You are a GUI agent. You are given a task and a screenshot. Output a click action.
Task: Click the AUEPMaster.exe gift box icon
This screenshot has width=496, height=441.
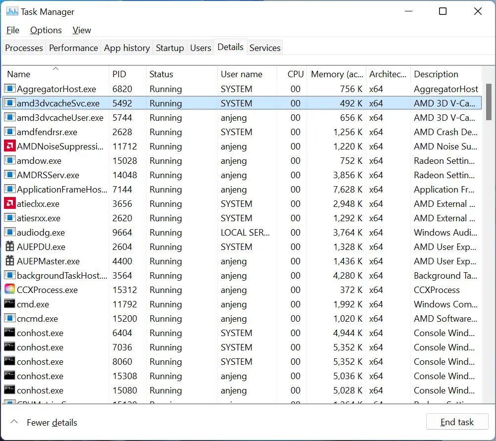[x=9, y=261]
